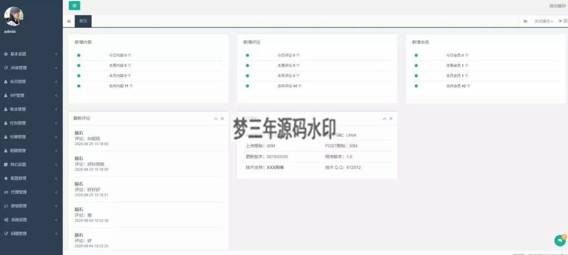This screenshot has height=255, width=568.
Task: Close the system info panel with its X
Action: 391,119
